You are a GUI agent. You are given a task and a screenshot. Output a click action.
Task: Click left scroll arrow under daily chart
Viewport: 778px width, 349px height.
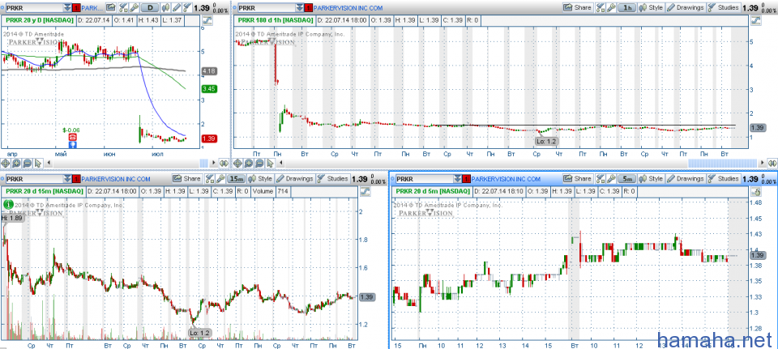[48, 163]
